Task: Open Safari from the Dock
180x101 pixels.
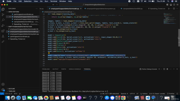Action: 18,98
